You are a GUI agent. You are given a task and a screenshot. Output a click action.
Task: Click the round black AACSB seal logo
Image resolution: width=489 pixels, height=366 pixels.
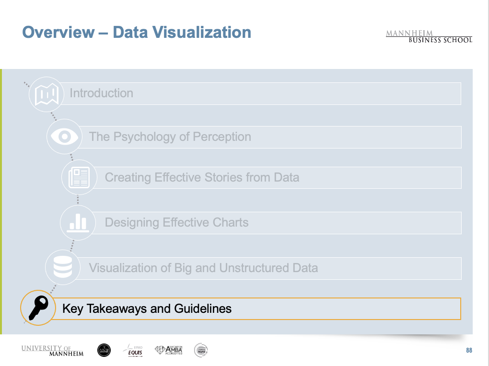pos(104,350)
